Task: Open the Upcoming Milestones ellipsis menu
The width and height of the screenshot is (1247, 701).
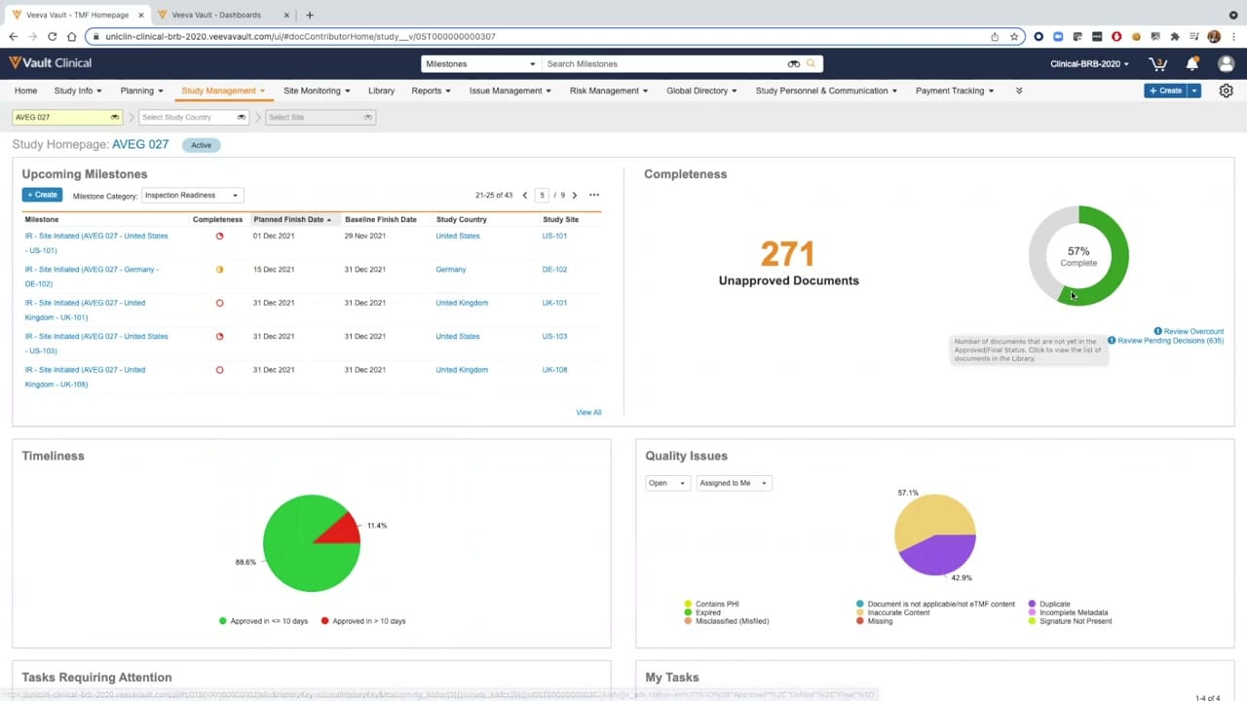Action: pos(594,195)
